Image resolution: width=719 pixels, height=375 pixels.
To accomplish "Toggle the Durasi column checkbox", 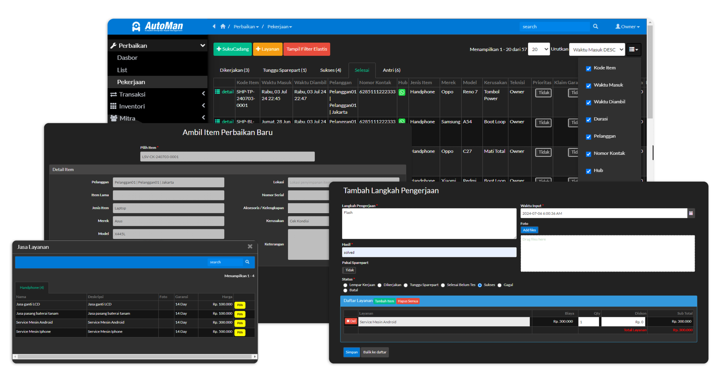I will (588, 120).
